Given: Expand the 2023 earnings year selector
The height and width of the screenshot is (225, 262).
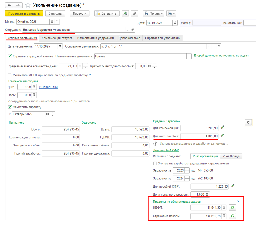Looking at the screenshot, I should click(x=187, y=170).
